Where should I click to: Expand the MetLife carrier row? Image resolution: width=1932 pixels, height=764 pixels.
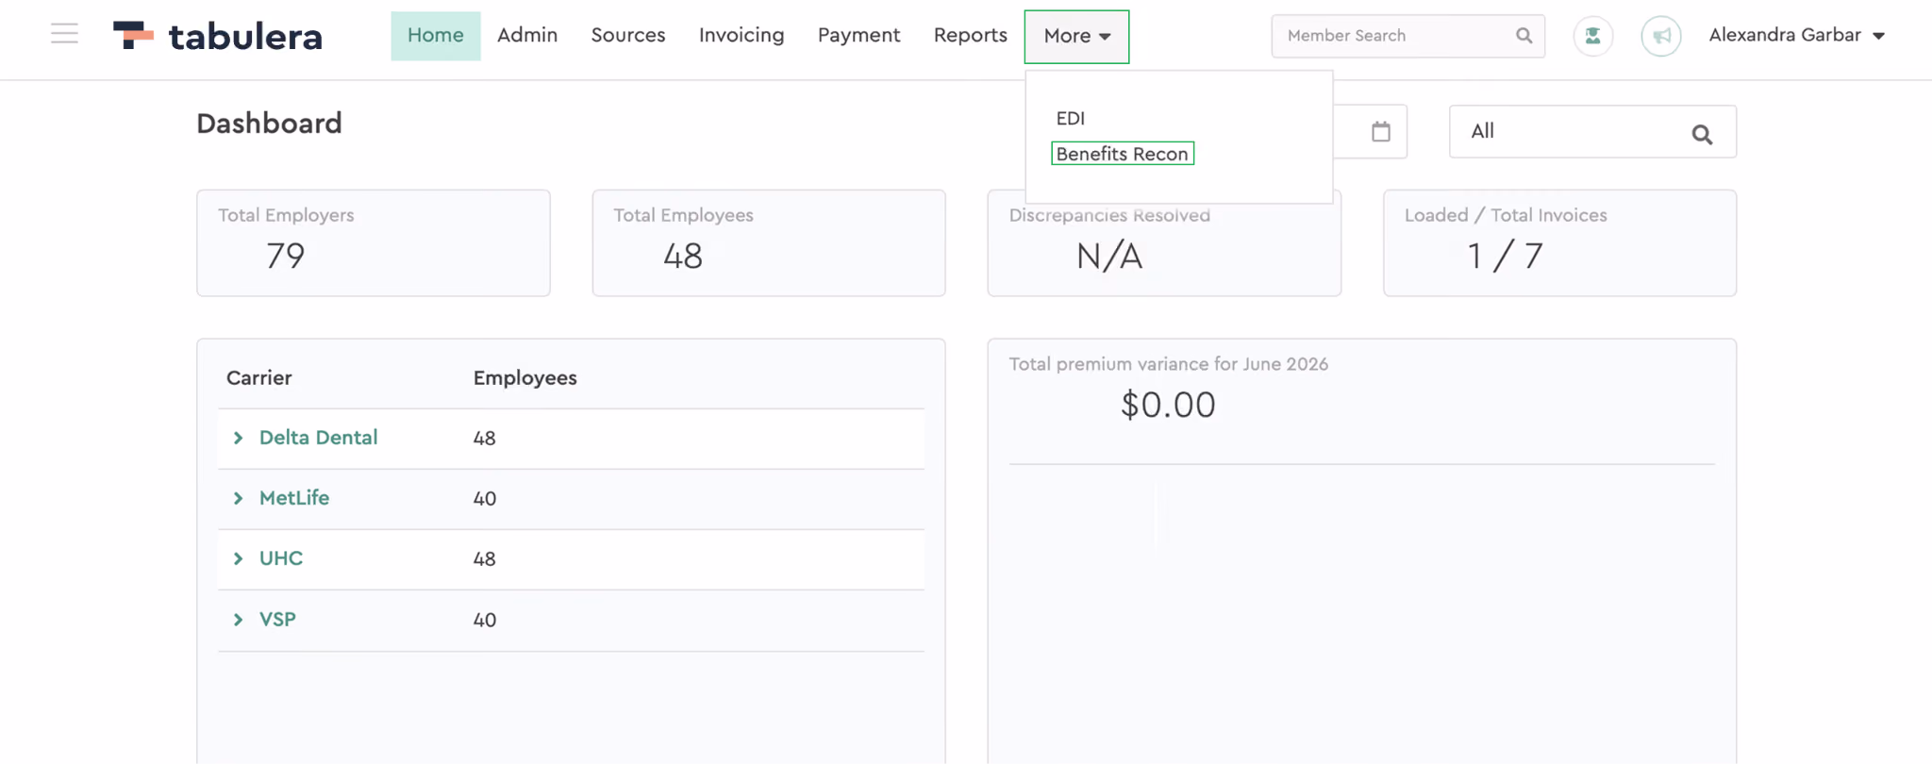(x=238, y=498)
